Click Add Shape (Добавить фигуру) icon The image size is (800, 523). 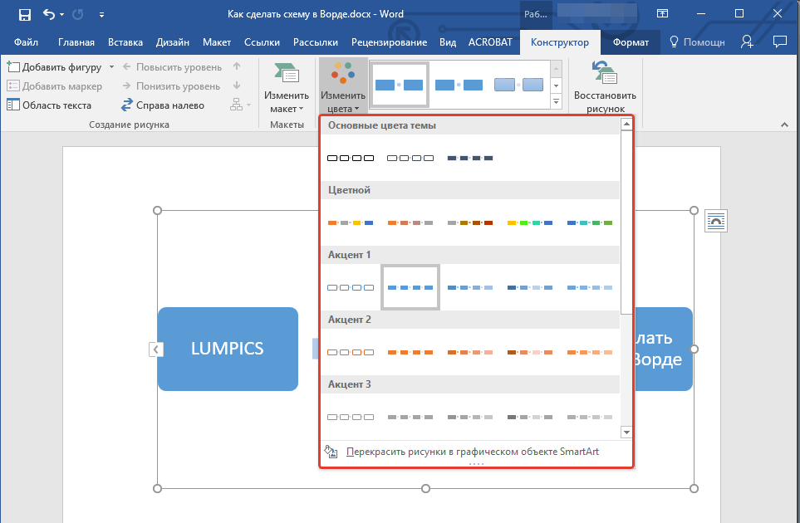(12, 67)
